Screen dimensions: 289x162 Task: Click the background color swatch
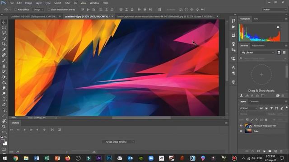(x=5, y=144)
